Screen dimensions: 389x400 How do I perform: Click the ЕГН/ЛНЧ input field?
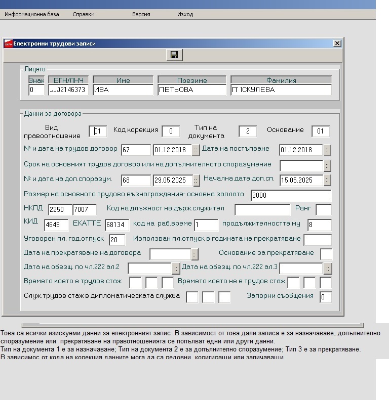coord(68,90)
